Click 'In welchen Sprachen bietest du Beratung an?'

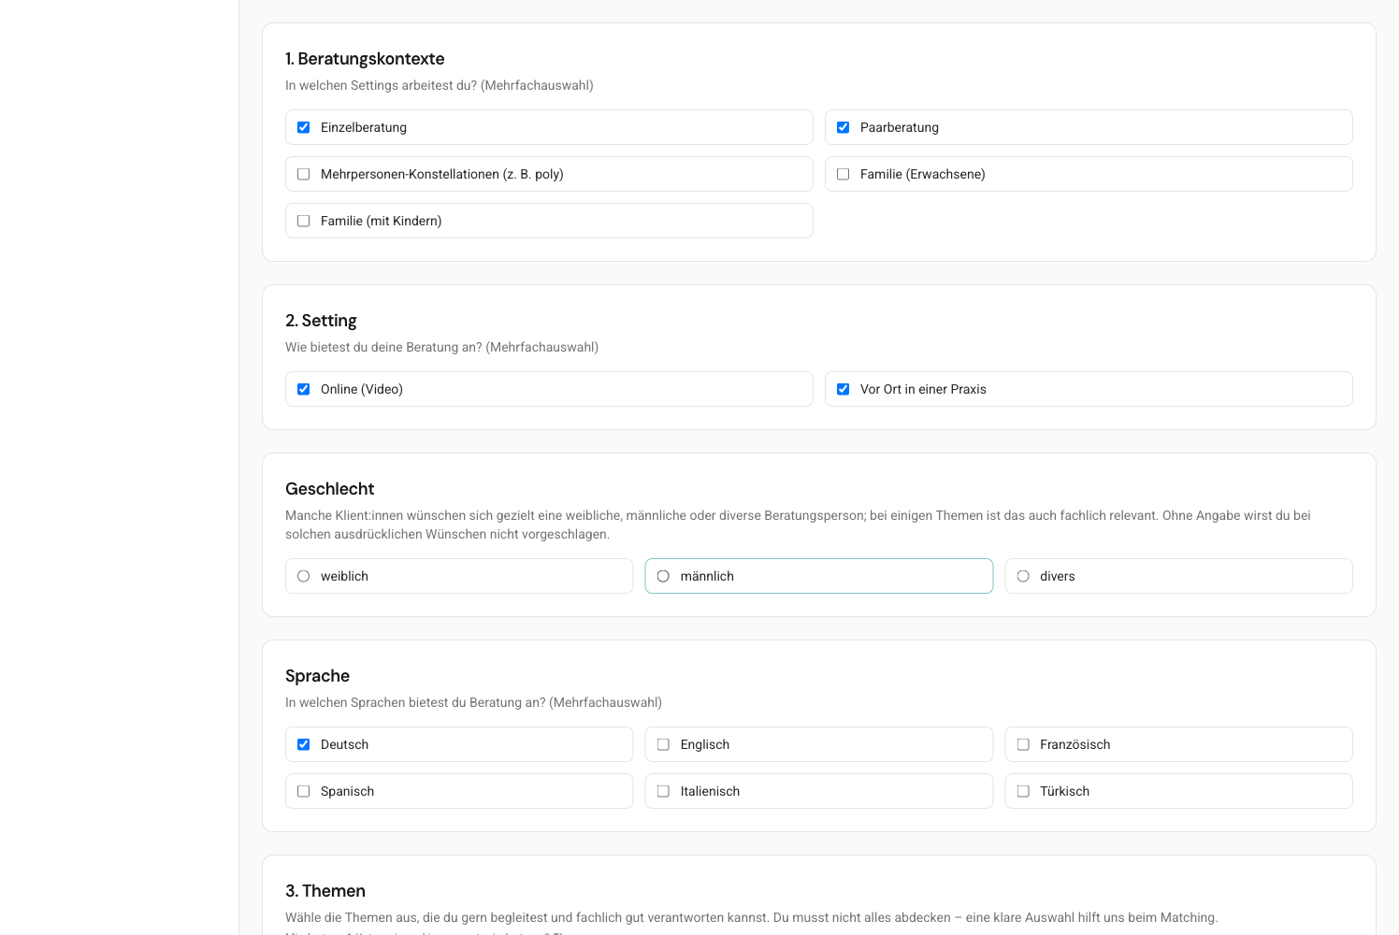(x=415, y=702)
